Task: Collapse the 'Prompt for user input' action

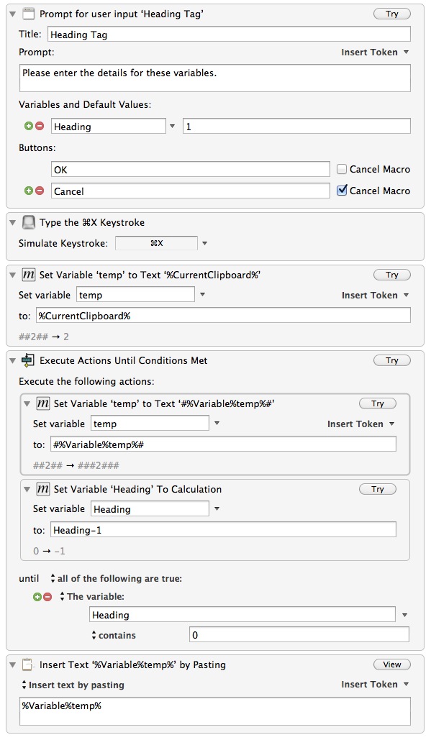Action: (x=13, y=14)
